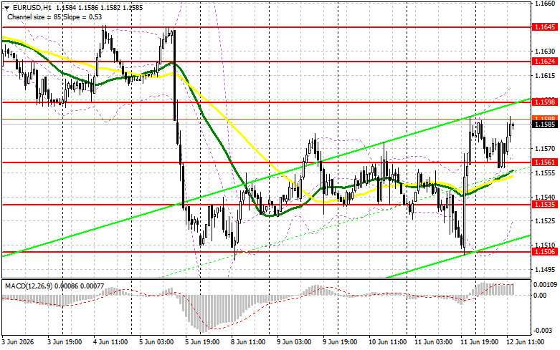Click the EURUSD,H1 symbol title text
The image size is (560, 350).
click(x=32, y=7)
